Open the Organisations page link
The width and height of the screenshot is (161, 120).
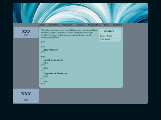(x=94, y=25)
